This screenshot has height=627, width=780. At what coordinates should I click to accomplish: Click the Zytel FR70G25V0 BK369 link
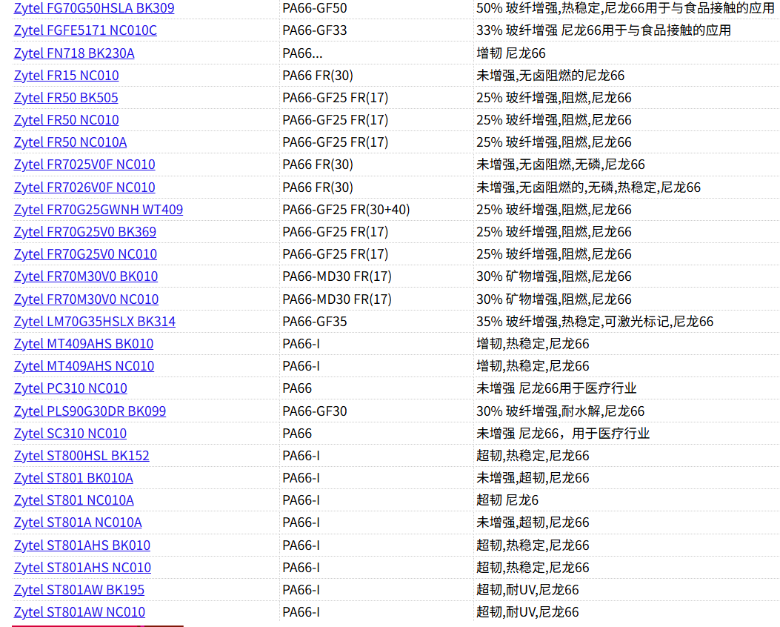coord(85,232)
